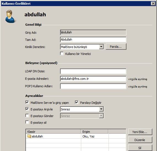Select the abdullah folder icon in list
This screenshot has width=157, height=151.
[x=29, y=136]
